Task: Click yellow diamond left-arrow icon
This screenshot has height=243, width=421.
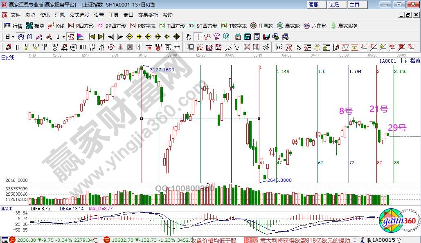Action: [x=129, y=37]
